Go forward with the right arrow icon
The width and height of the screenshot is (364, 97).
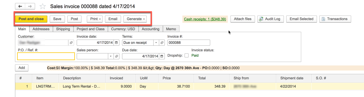pos(30,6)
